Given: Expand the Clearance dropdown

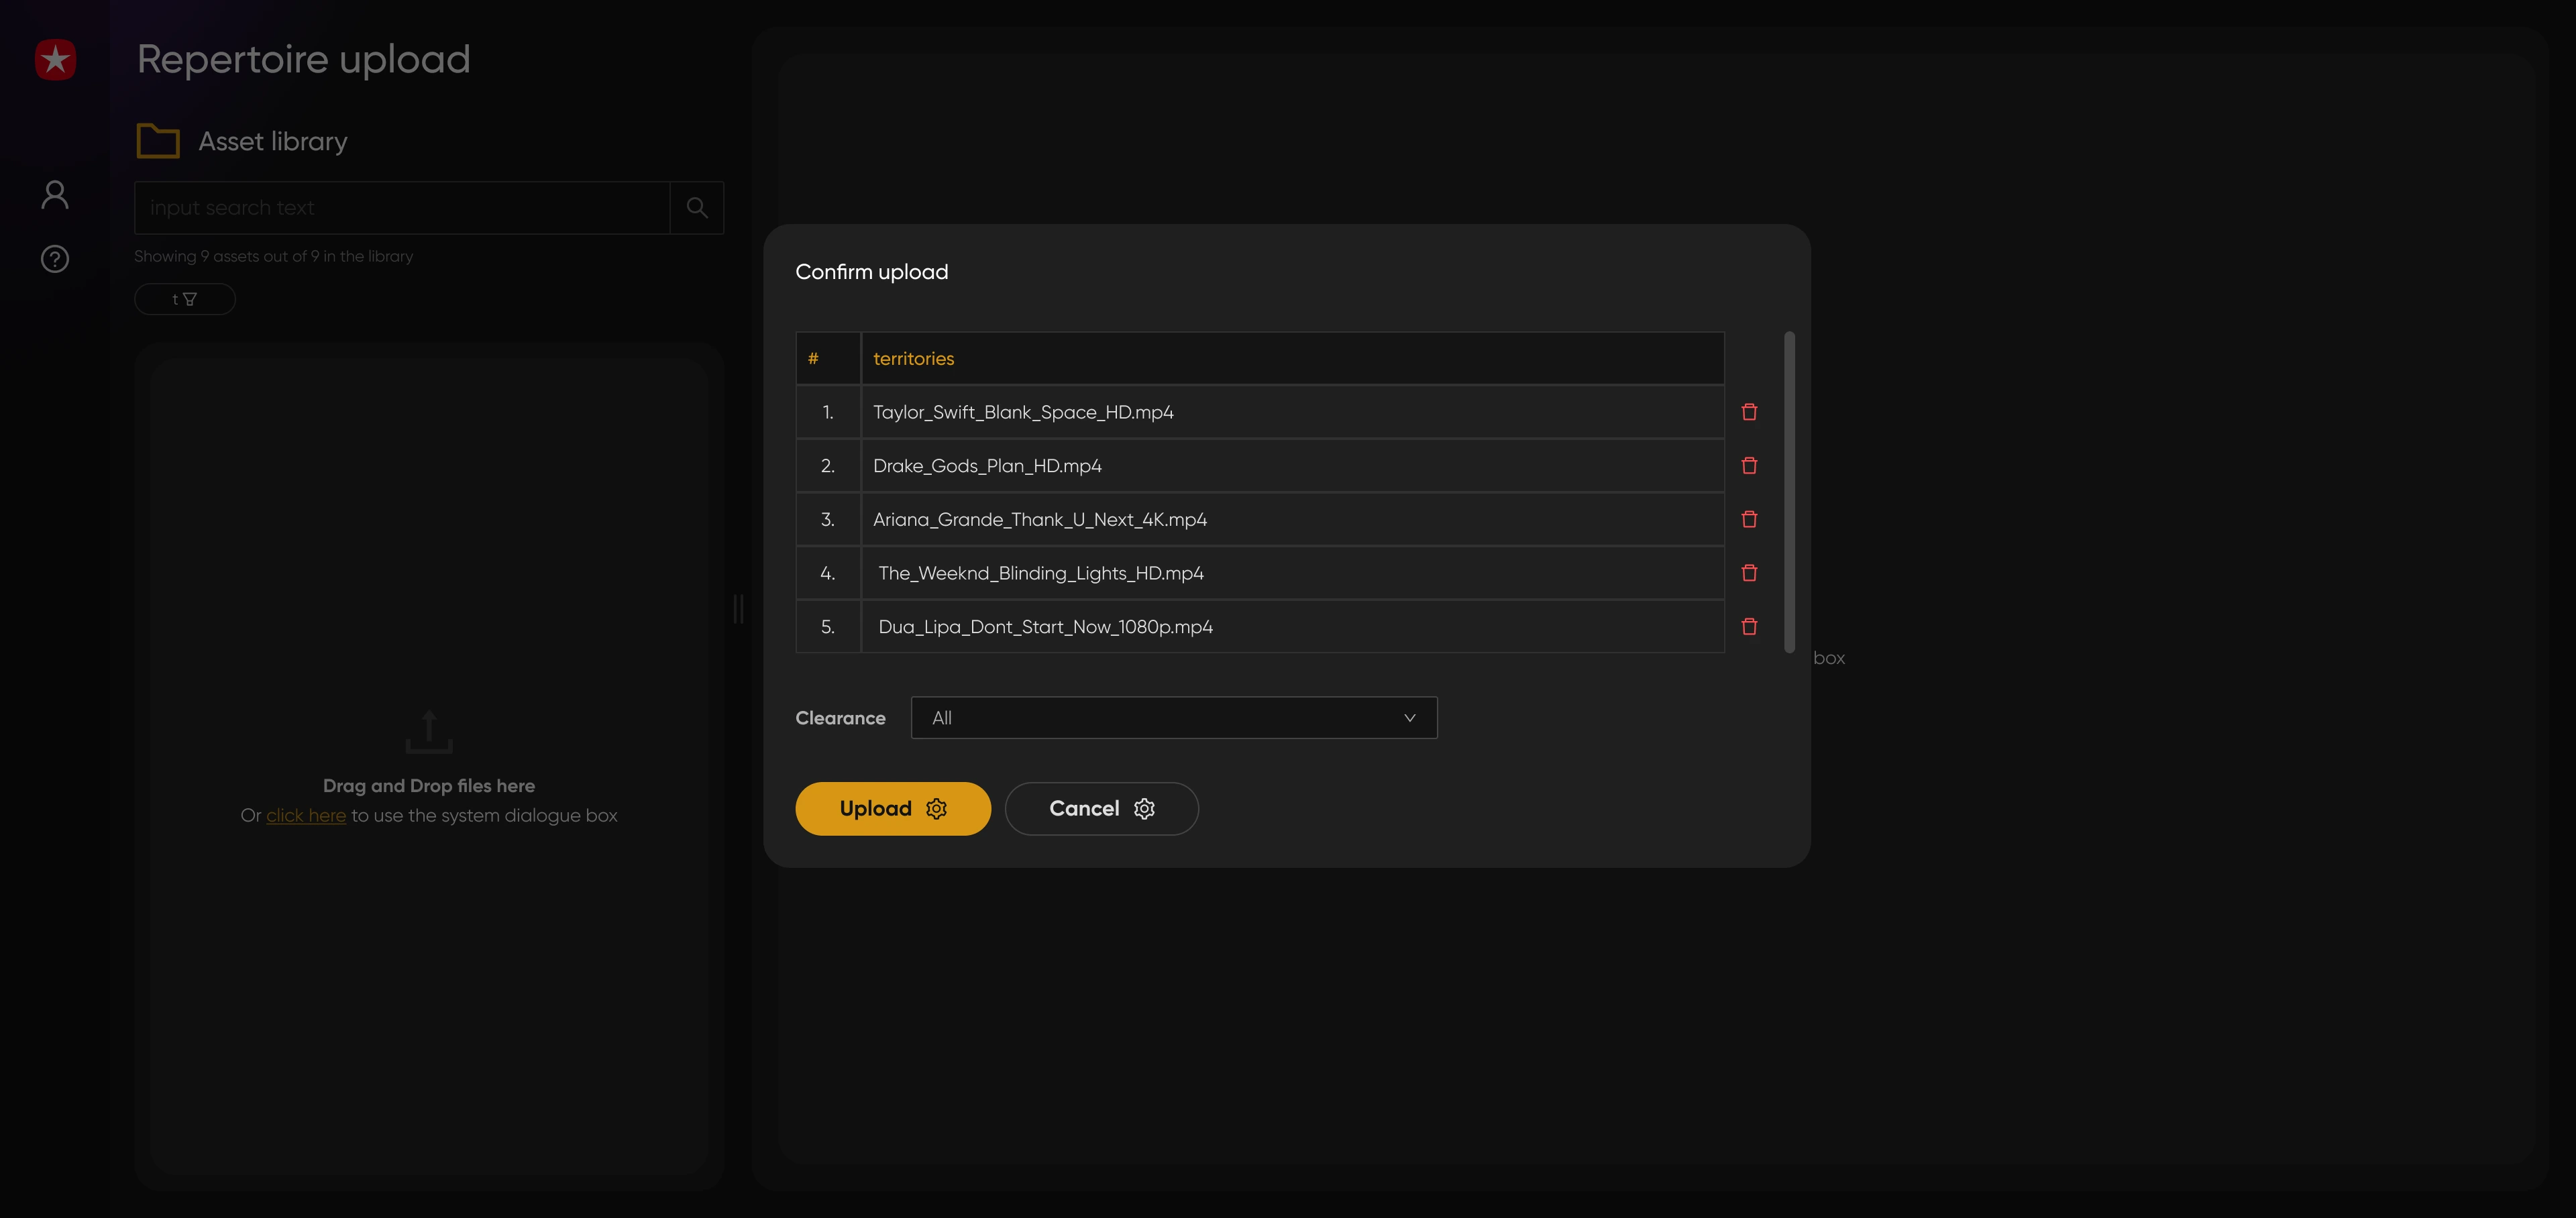Looking at the screenshot, I should point(1173,718).
